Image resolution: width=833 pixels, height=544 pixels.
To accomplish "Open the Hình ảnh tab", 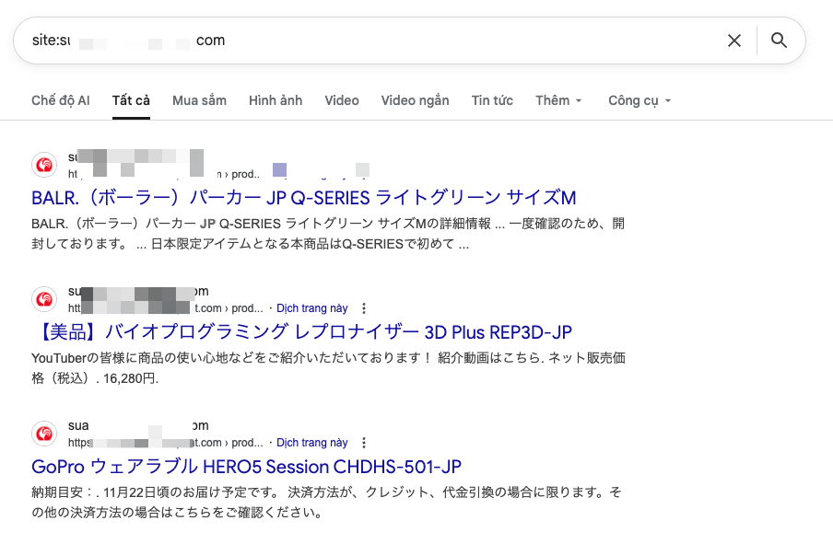I will pyautogui.click(x=276, y=100).
